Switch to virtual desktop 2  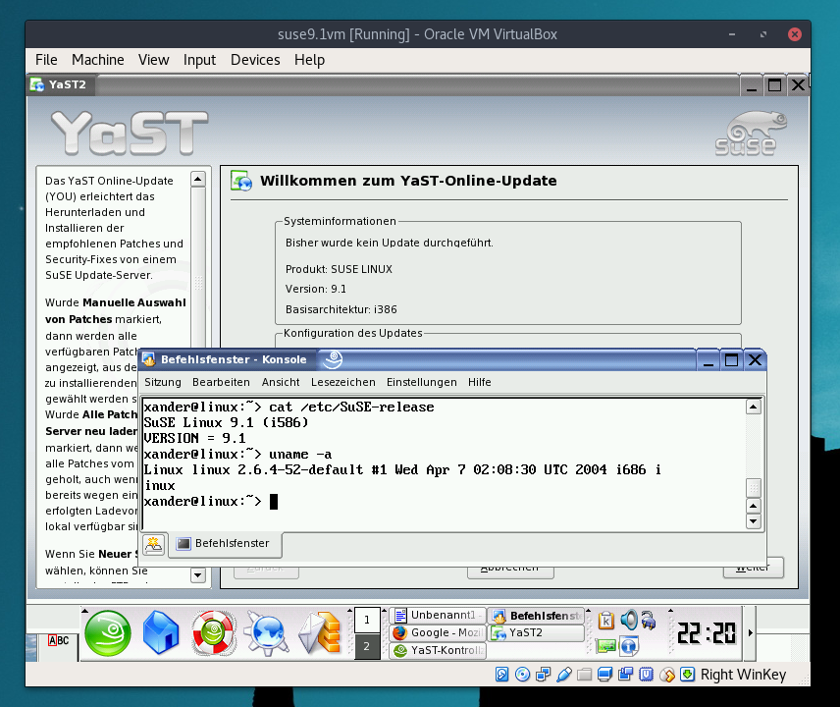click(367, 646)
